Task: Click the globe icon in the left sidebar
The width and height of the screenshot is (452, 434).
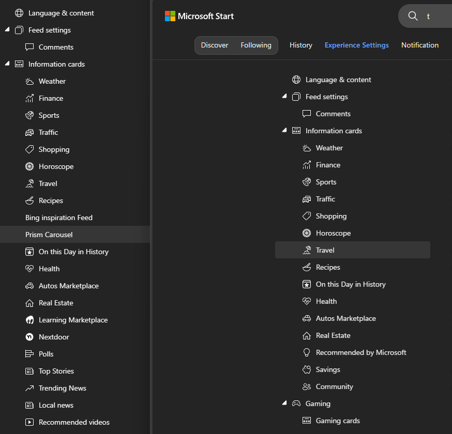Action: (x=19, y=13)
